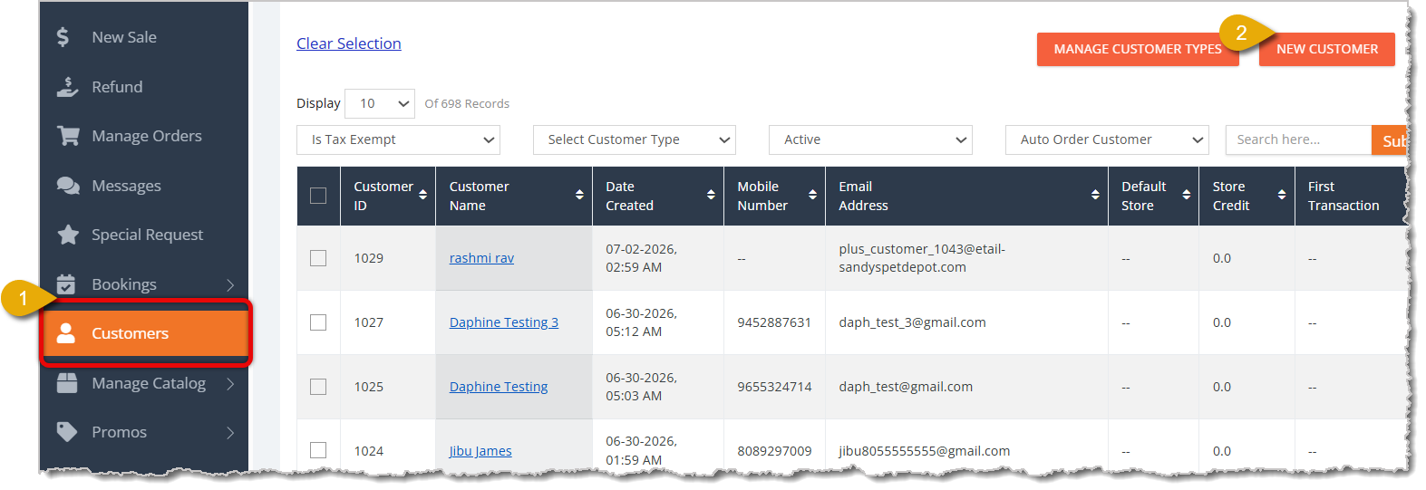Click the Manage Customer Types button
The width and height of the screenshot is (1426, 490).
click(1138, 49)
